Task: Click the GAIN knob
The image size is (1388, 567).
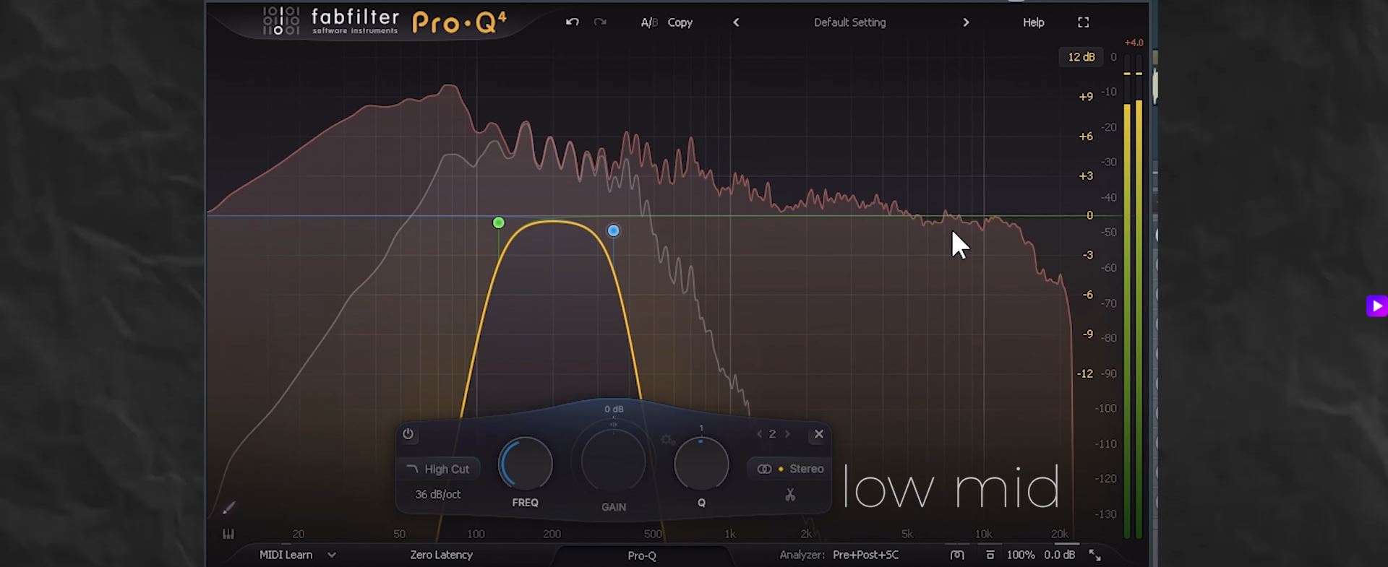Action: (x=613, y=462)
